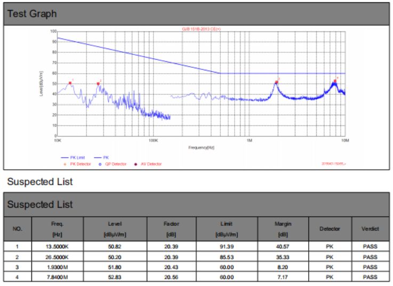Select row 1 frequency 13.5000K cell

click(x=58, y=247)
